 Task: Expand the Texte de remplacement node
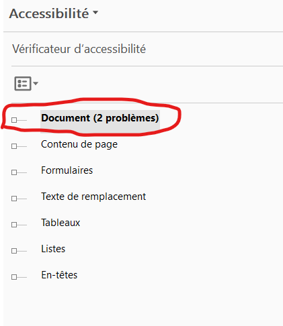[x=14, y=199]
